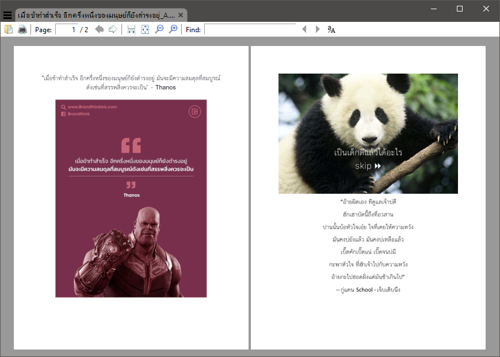Click the "Page:" label in the toolbar
500x357 pixels.
tap(43, 30)
